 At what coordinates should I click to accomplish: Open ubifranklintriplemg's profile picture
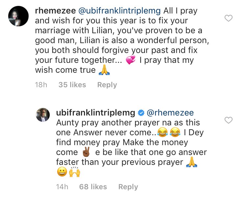pyautogui.click(x=43, y=114)
